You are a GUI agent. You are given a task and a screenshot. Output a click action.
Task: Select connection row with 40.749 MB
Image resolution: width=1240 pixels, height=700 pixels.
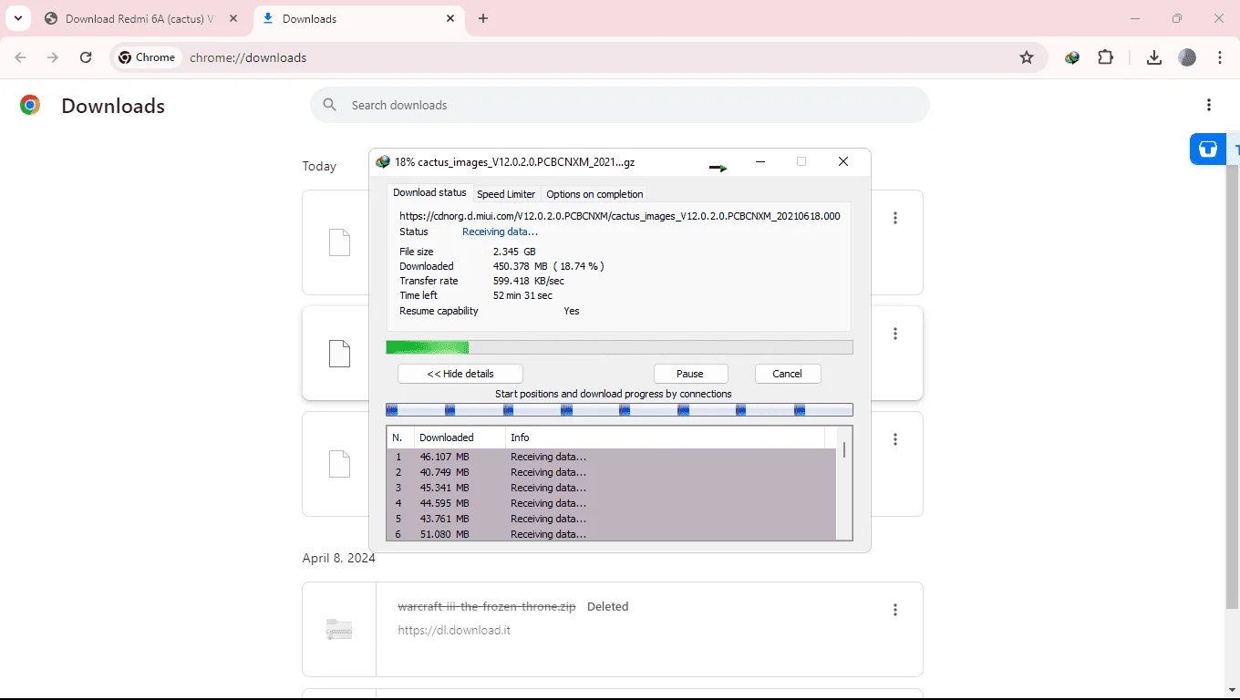coord(612,472)
